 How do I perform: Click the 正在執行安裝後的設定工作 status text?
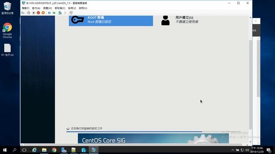click(x=86, y=128)
